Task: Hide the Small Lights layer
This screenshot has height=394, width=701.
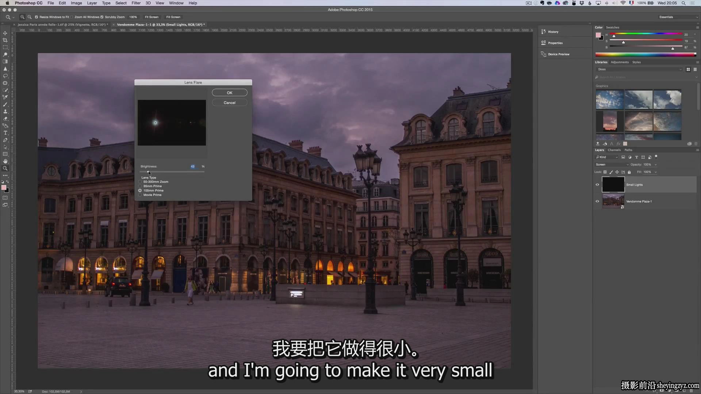Action: pyautogui.click(x=597, y=185)
